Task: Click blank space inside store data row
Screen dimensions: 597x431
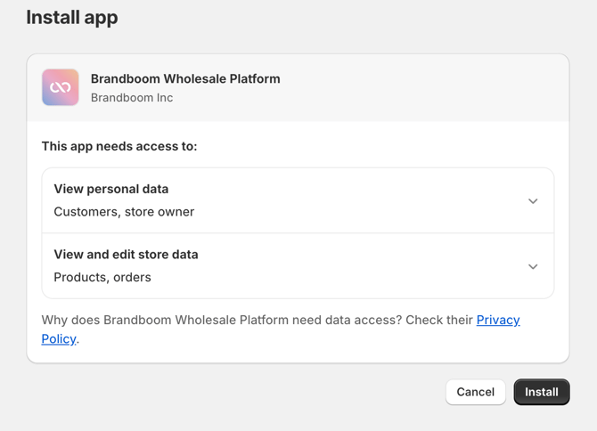Action: click(356, 266)
